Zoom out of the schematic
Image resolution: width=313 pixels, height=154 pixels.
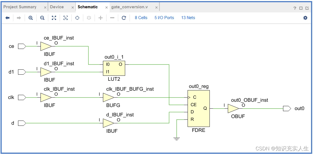42,18
